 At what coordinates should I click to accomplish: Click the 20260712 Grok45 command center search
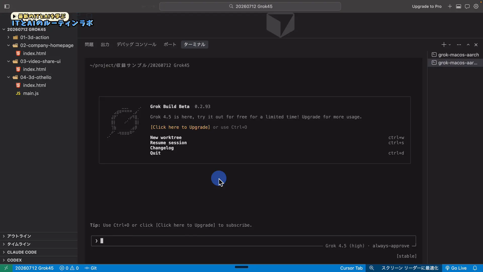250,6
